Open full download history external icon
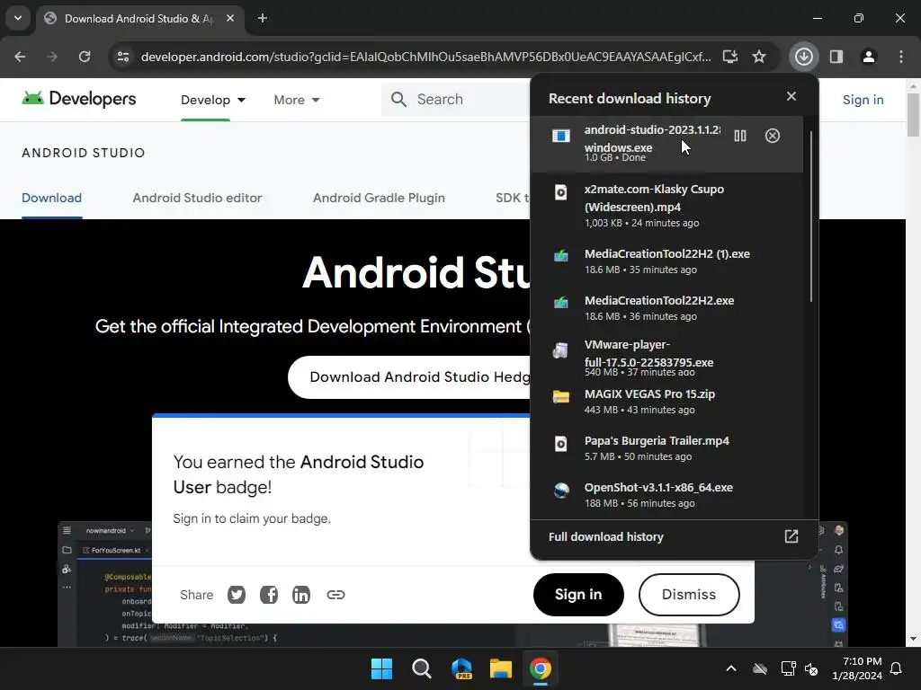 coord(791,536)
